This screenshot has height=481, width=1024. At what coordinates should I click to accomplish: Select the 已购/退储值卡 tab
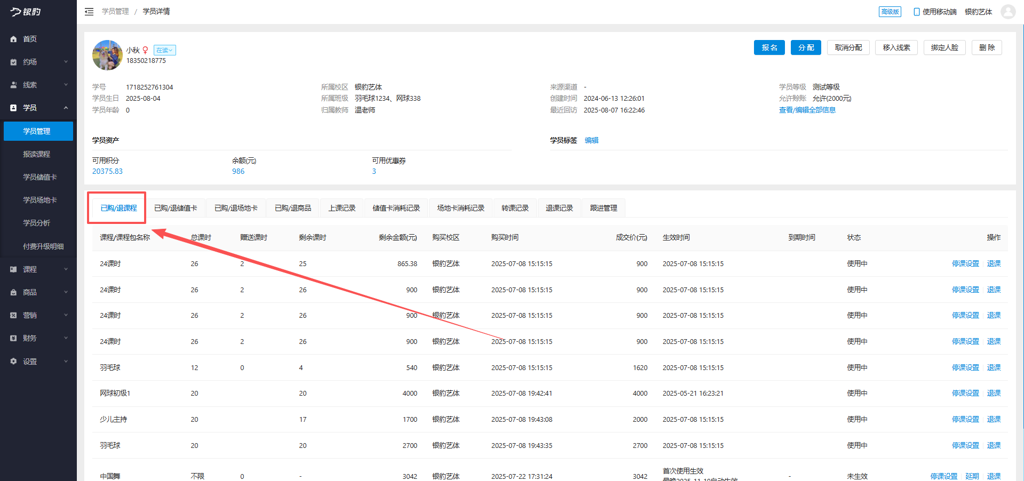[x=176, y=208]
